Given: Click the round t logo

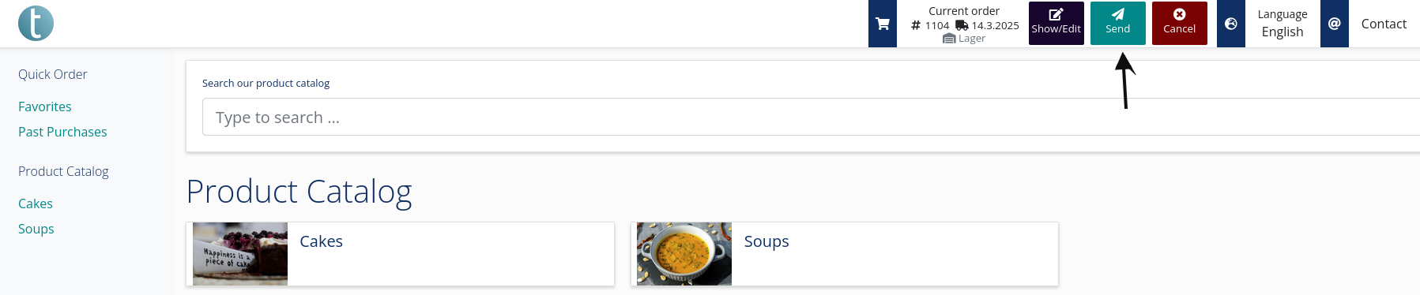Looking at the screenshot, I should pyautogui.click(x=36, y=23).
